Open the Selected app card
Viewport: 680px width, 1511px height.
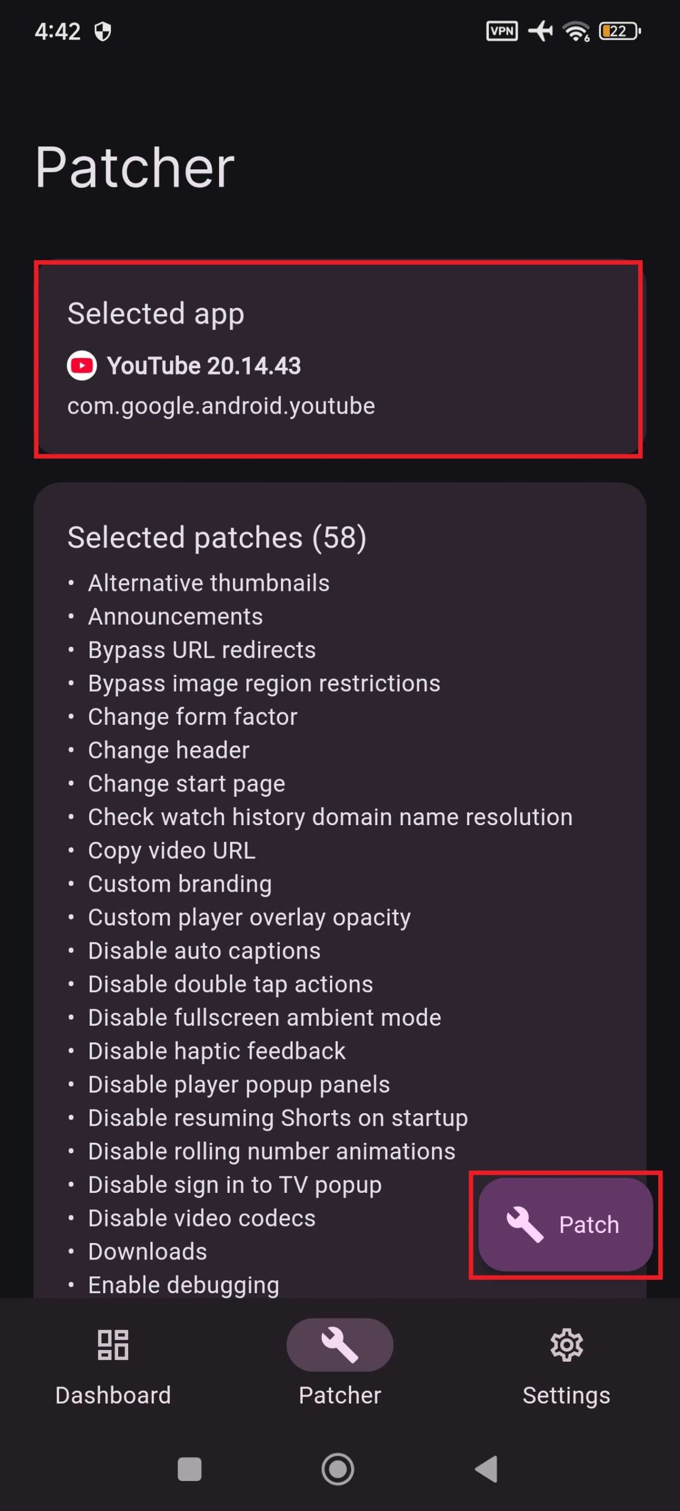pos(338,359)
